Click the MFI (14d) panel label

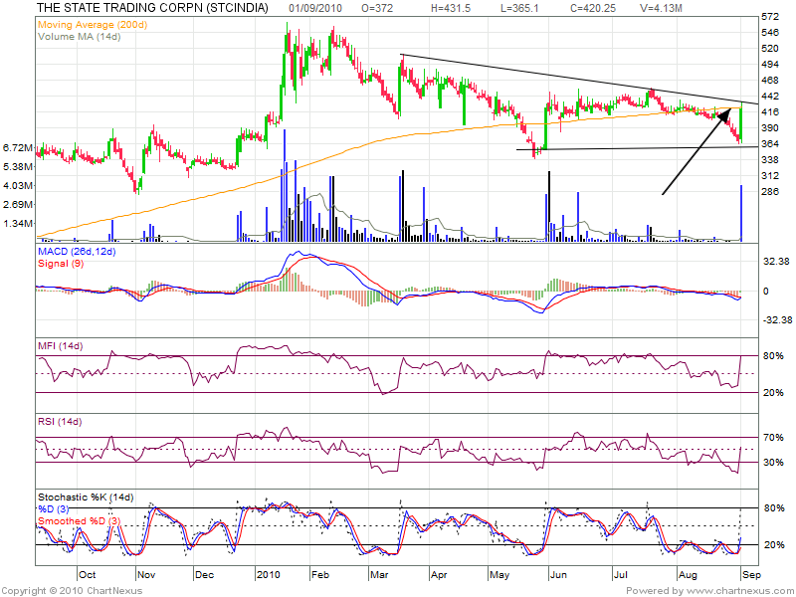(x=60, y=345)
